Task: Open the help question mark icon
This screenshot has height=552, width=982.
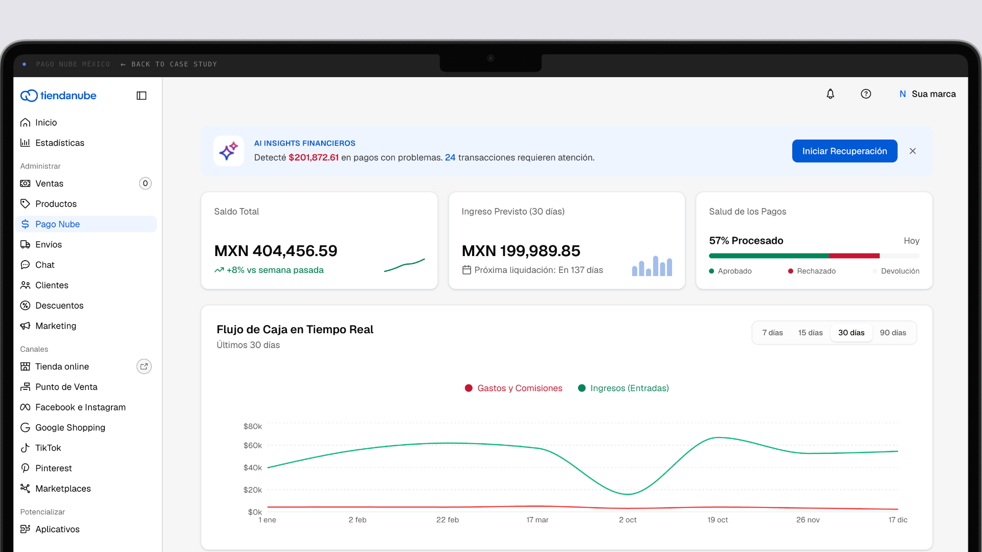Action: [866, 94]
